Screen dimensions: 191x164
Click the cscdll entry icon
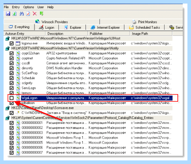coord(18,63)
